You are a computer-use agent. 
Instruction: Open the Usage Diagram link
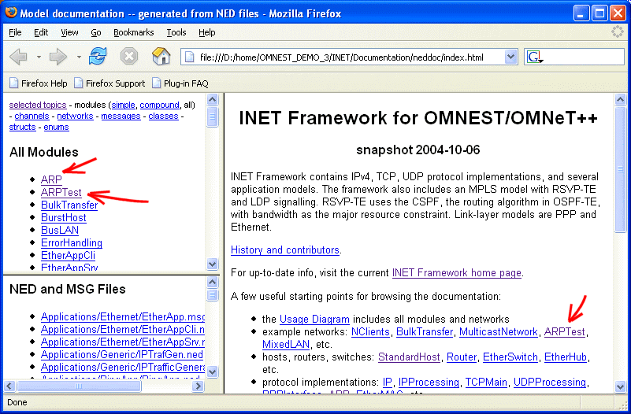tap(314, 319)
